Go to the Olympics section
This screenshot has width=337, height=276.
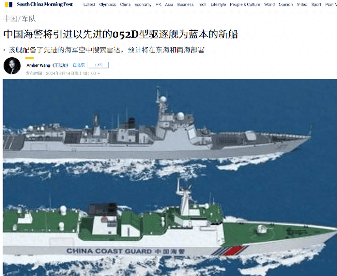tap(108, 5)
